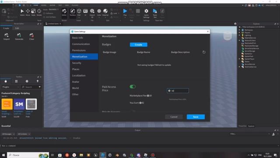Open the Mode Geometric dropdown in ribbon

(53, 10)
